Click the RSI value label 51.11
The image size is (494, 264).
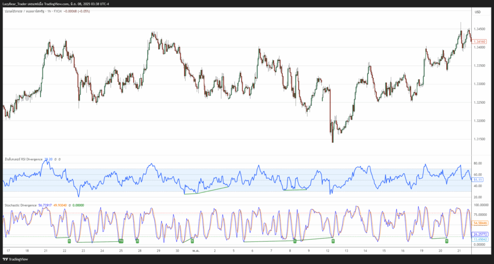tap(478, 180)
